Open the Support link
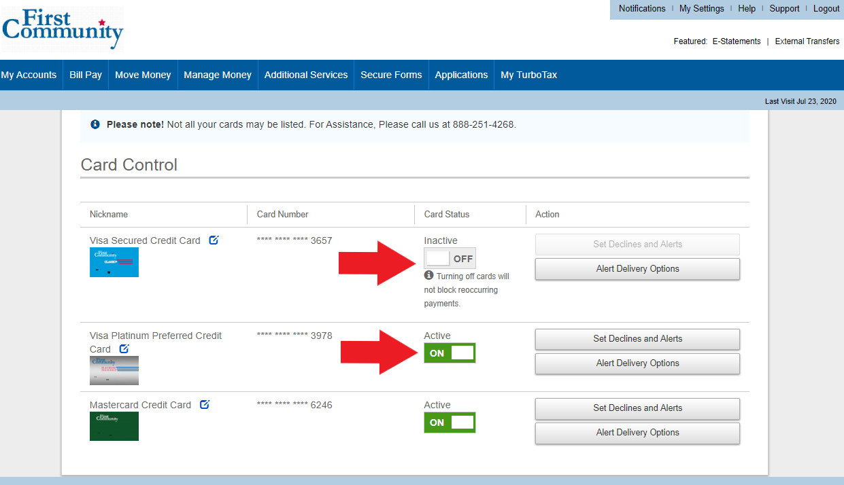 [x=784, y=9]
